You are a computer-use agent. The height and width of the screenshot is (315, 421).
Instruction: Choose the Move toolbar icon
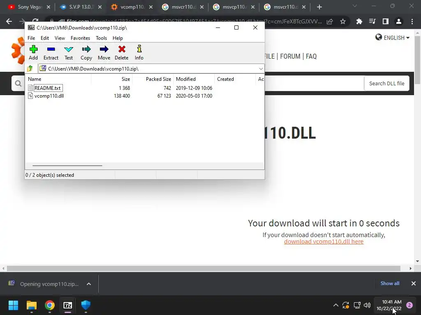(x=104, y=52)
